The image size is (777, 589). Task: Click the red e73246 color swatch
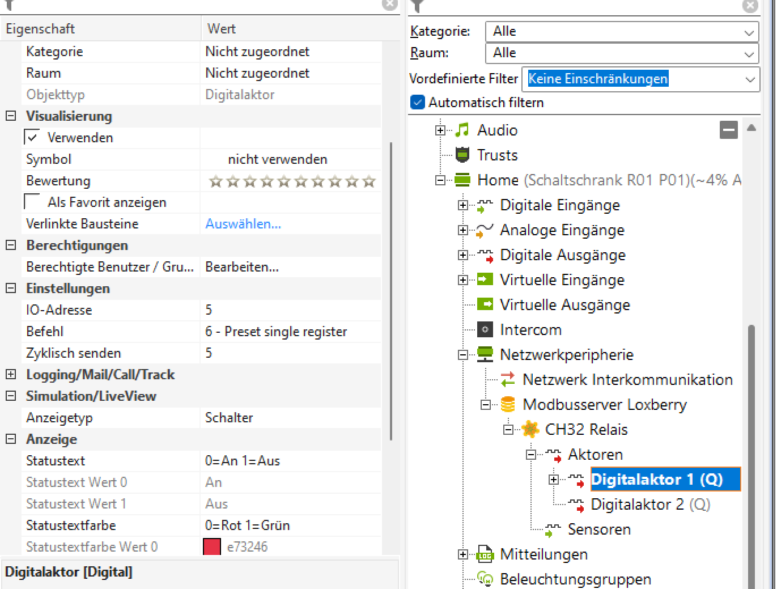tap(212, 547)
